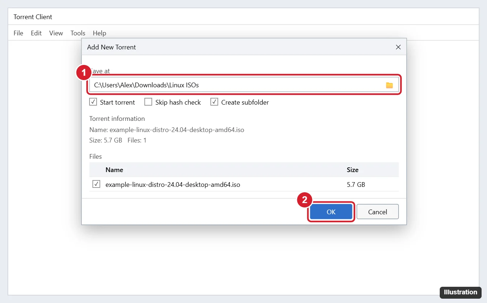
Task: Click the Name: example-linux-distro info line
Action: [x=167, y=129]
